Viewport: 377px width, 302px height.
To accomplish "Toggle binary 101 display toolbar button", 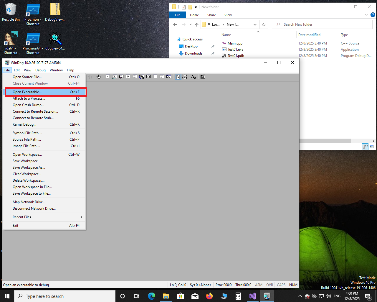I will click(x=185, y=77).
